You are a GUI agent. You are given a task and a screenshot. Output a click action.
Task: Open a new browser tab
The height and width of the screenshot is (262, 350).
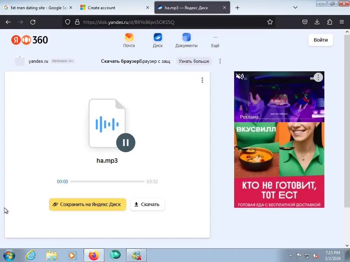point(237,8)
